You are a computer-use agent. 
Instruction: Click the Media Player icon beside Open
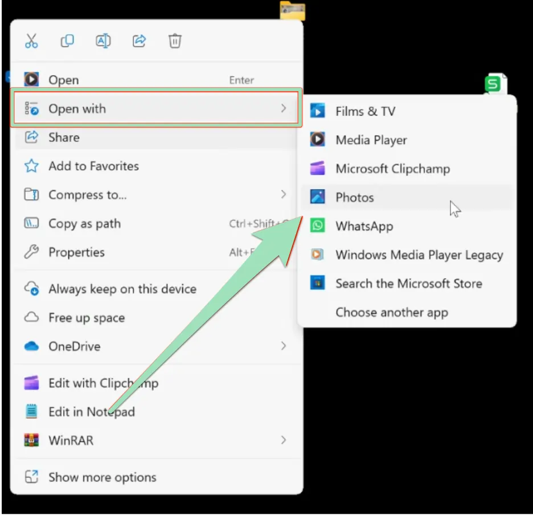click(x=31, y=80)
